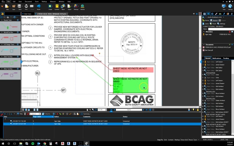234x146 pixels.
Task: Go to next page arrow in navigation bar
Action: pyautogui.click(x=144, y=110)
